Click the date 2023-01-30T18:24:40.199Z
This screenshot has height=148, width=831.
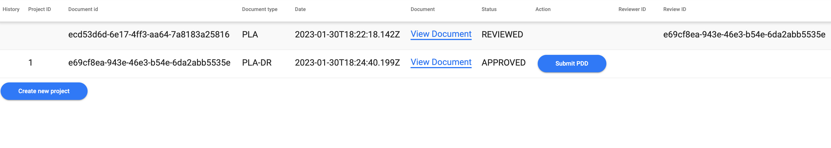[x=347, y=62]
